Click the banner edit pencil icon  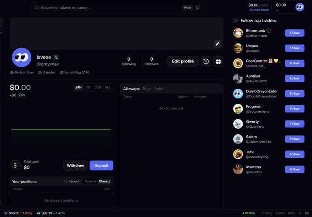click(217, 44)
